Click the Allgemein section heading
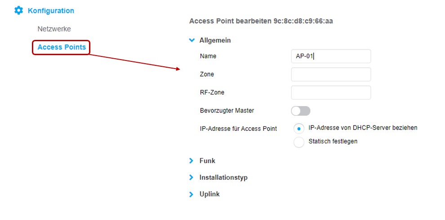The height and width of the screenshot is (220, 445). click(x=215, y=40)
